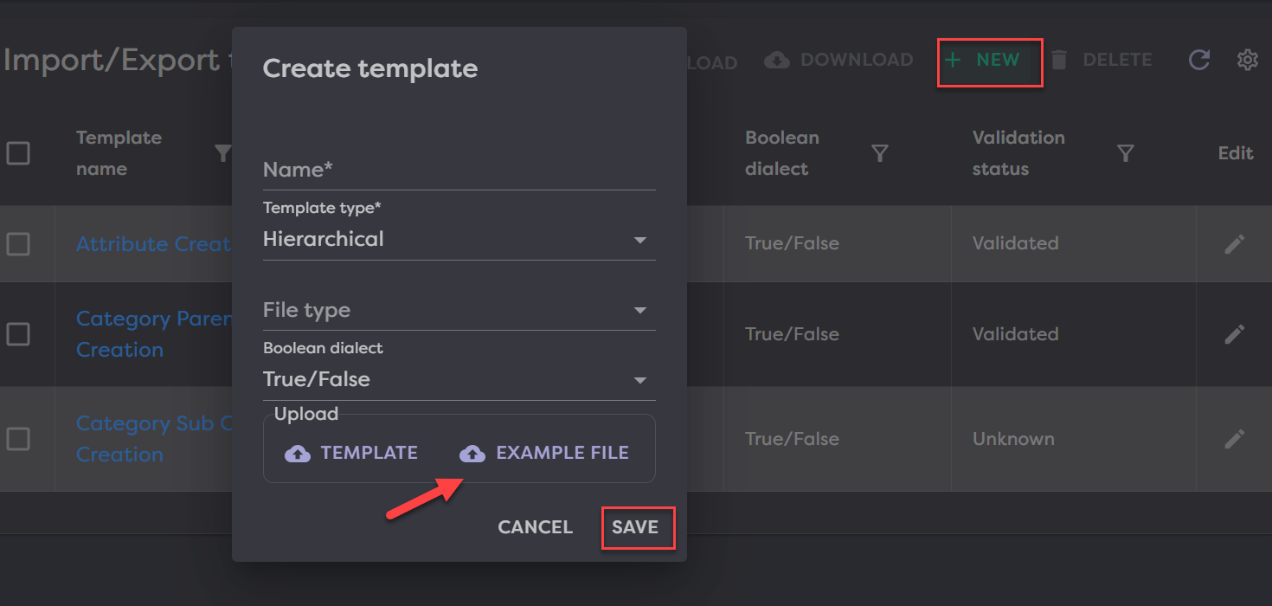Viewport: 1272px width, 606px height.
Task: Click the pencil edit icon in the Unknown status row
Action: (x=1235, y=439)
